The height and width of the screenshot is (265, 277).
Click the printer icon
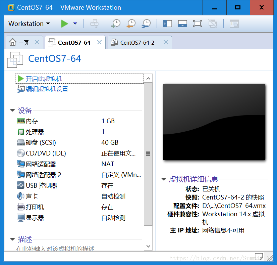tap(21, 207)
